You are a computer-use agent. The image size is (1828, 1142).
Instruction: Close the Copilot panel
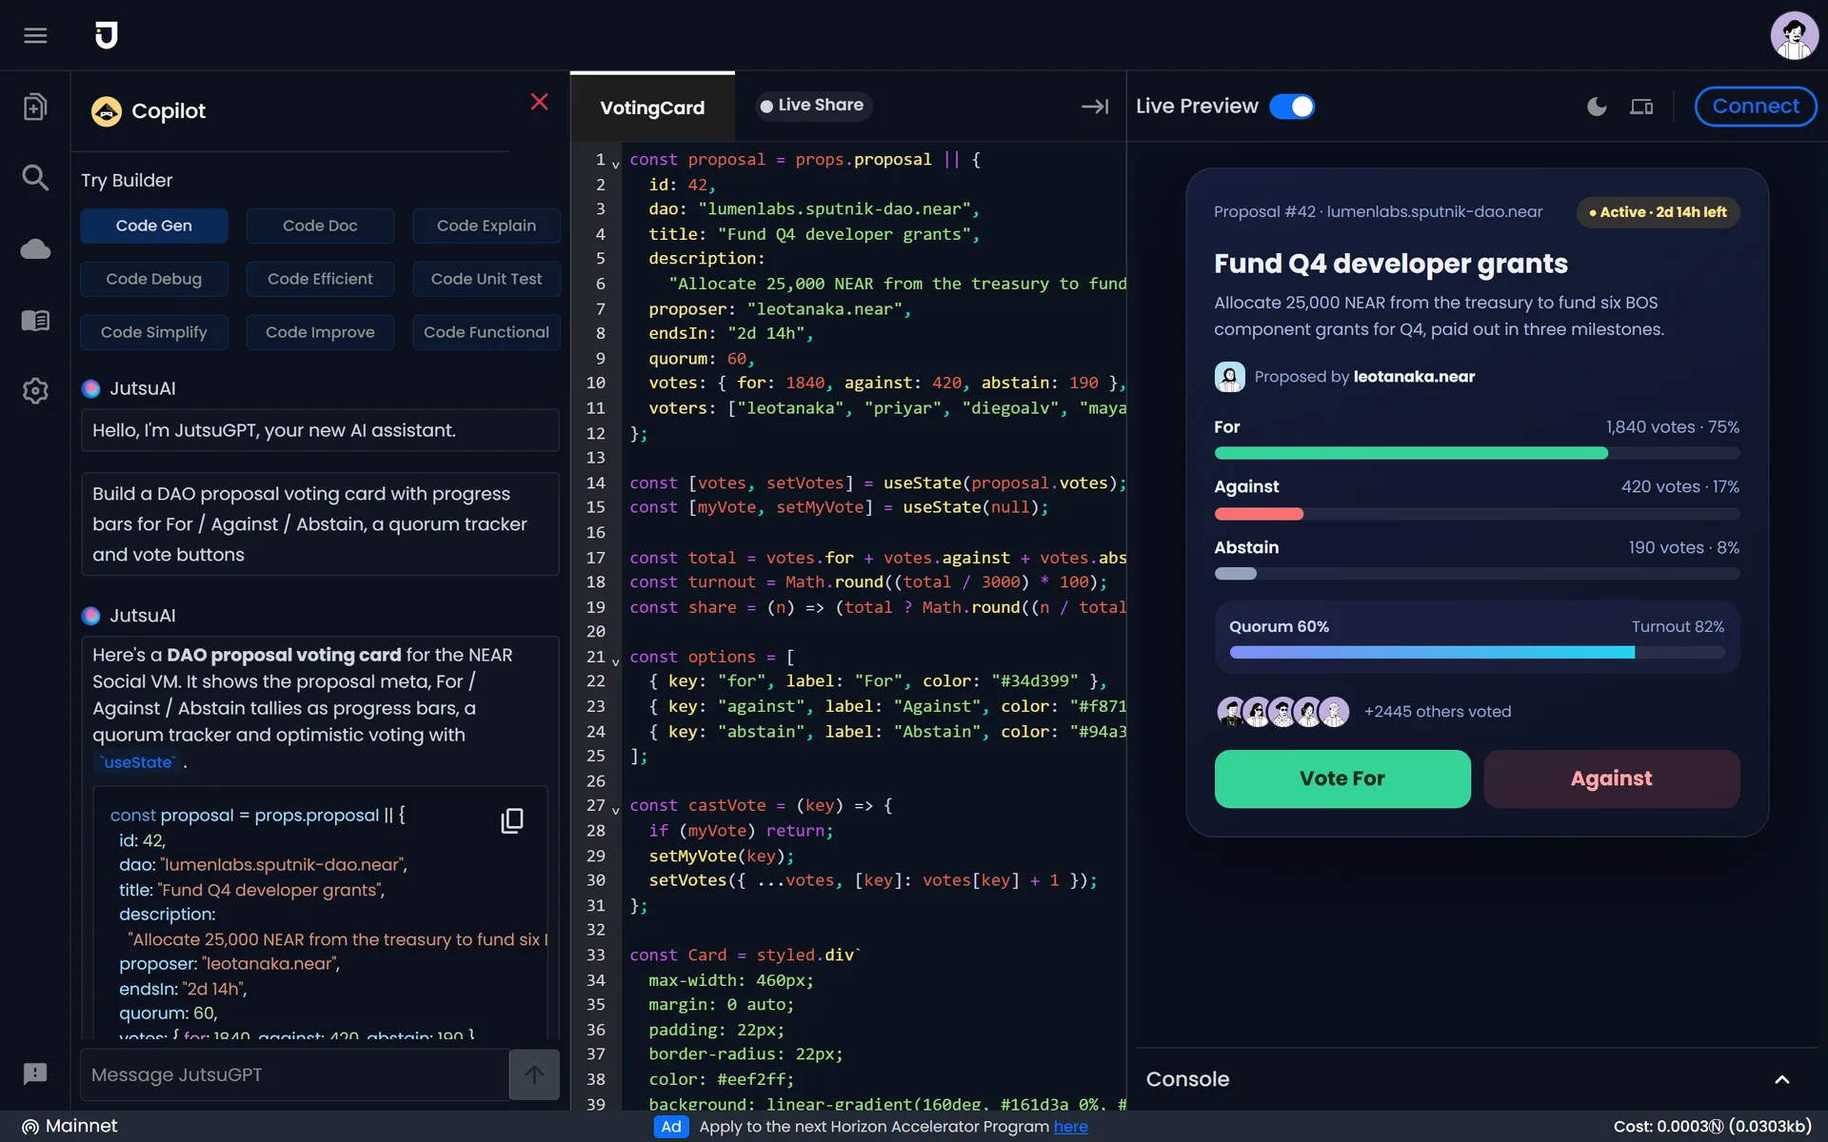click(x=539, y=102)
